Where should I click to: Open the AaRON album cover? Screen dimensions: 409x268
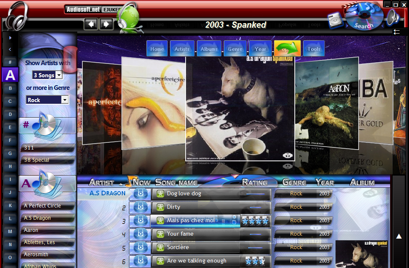click(x=327, y=103)
